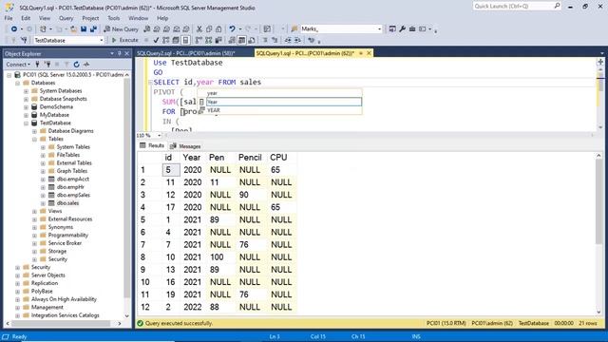
Task: Click the New Query button
Action: [121, 29]
